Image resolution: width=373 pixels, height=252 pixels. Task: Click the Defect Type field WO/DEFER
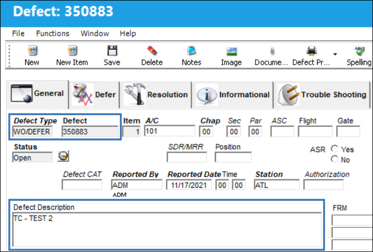(32, 132)
